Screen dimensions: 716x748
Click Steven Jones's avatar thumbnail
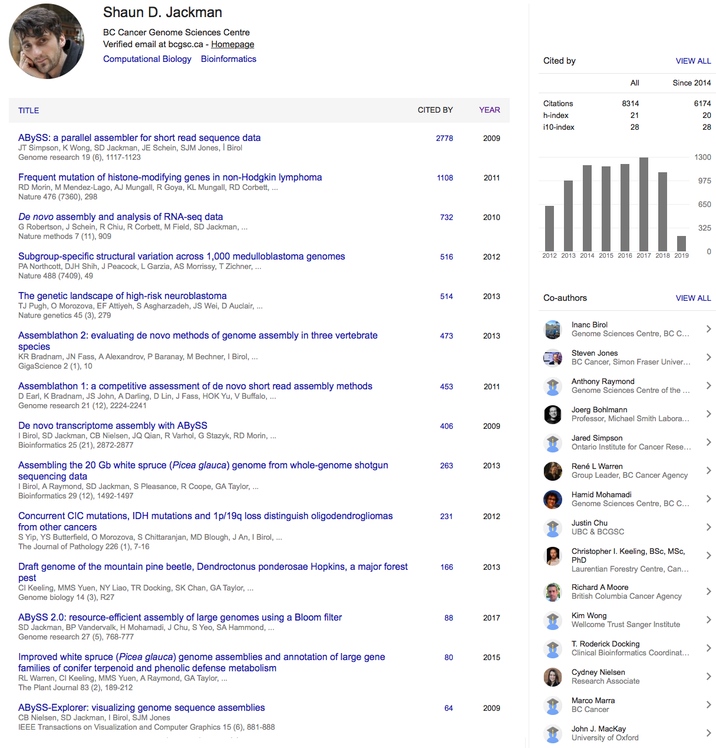[x=553, y=357]
